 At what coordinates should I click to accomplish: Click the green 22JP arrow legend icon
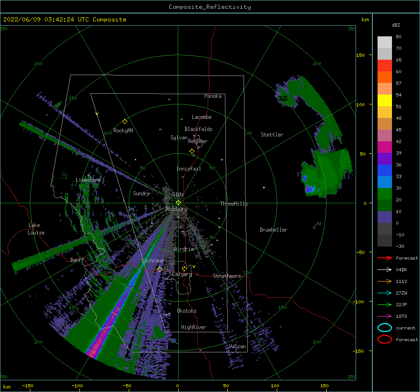pos(385,304)
